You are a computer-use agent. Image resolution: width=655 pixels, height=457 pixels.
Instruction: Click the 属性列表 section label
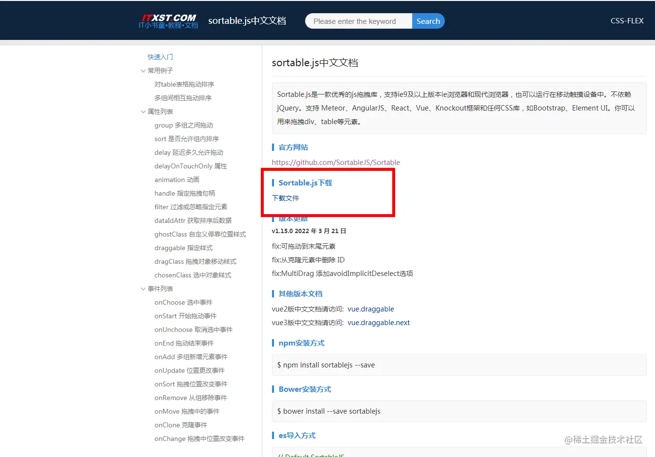pyautogui.click(x=160, y=111)
